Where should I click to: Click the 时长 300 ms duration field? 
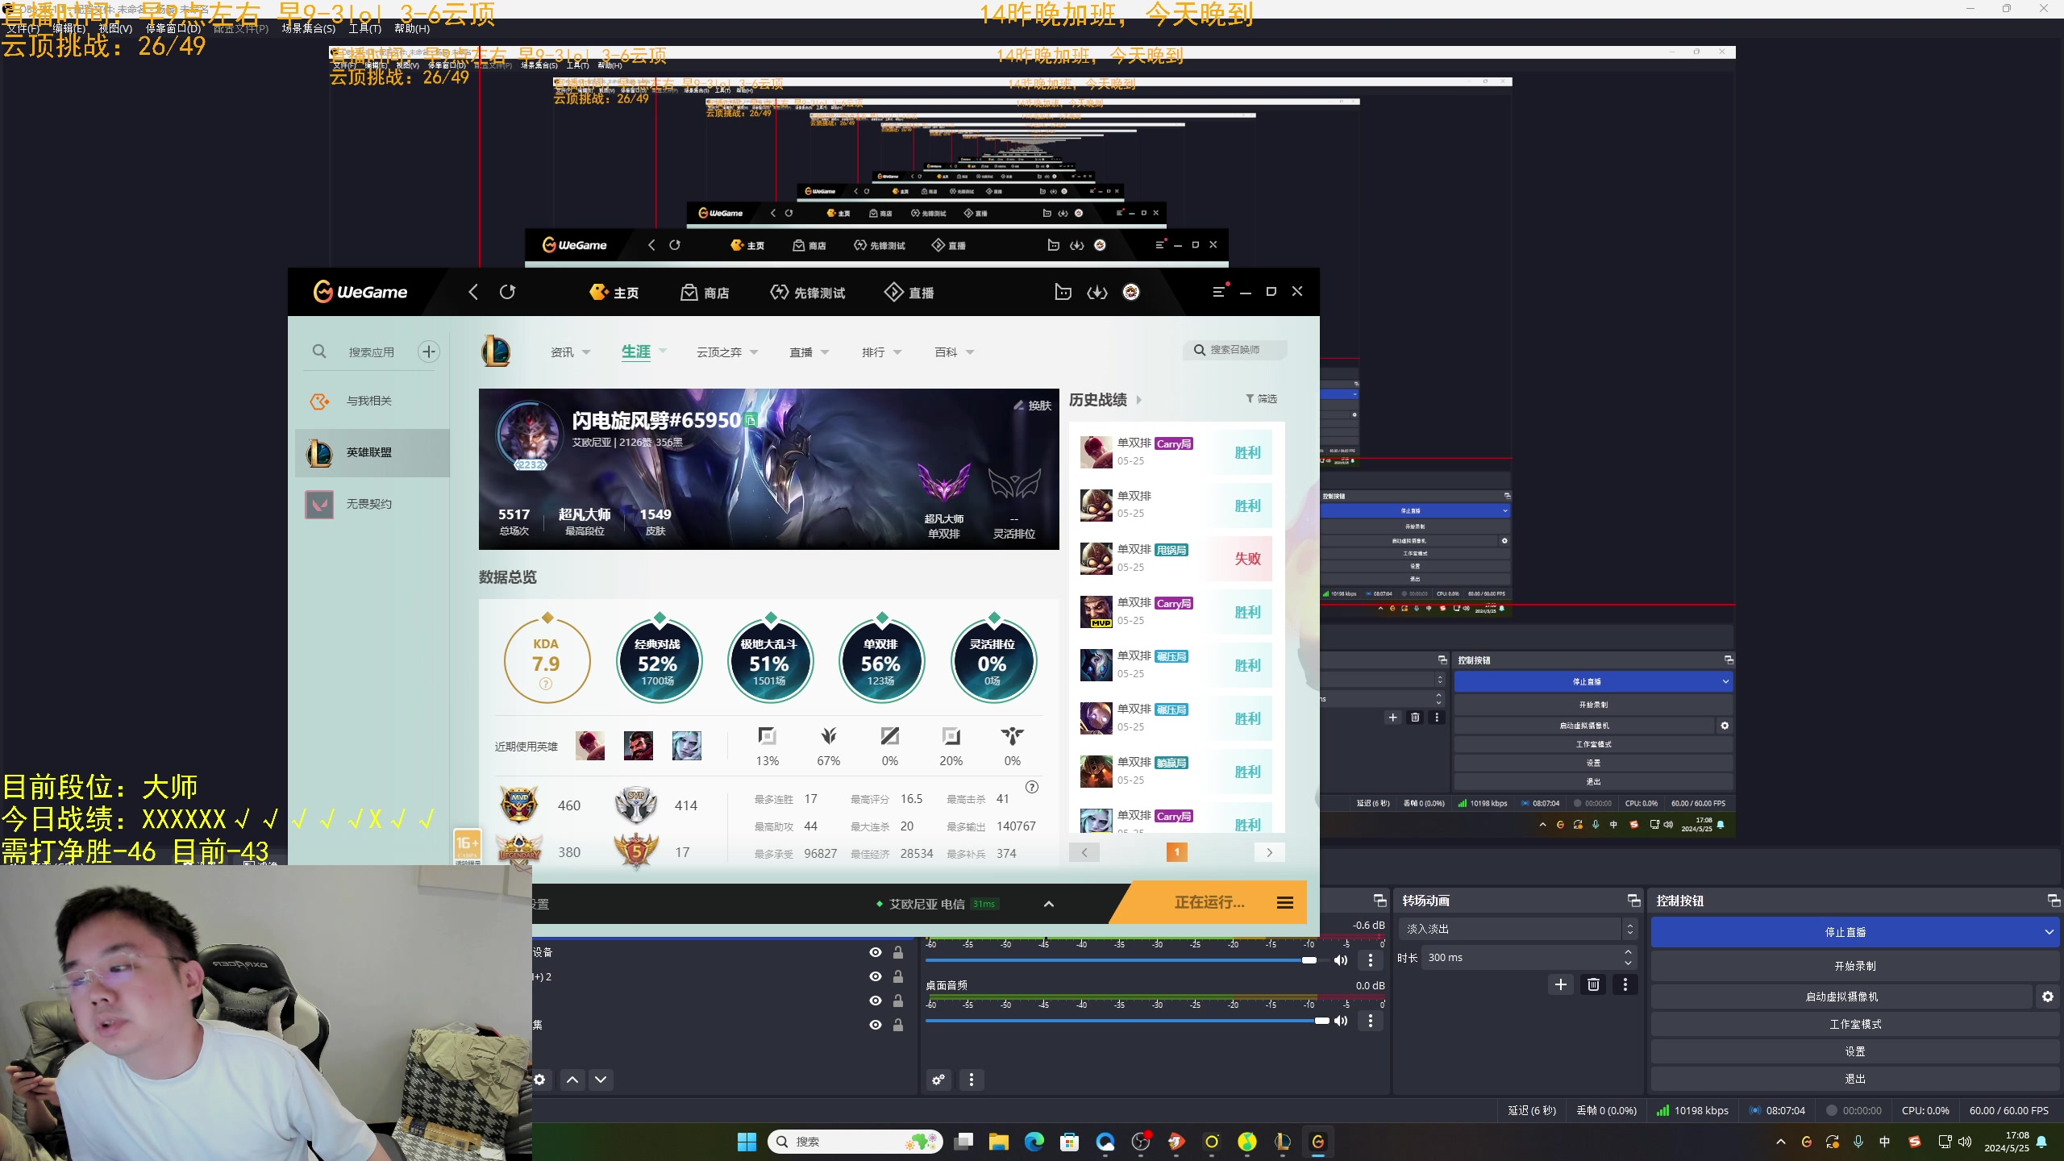click(1528, 958)
